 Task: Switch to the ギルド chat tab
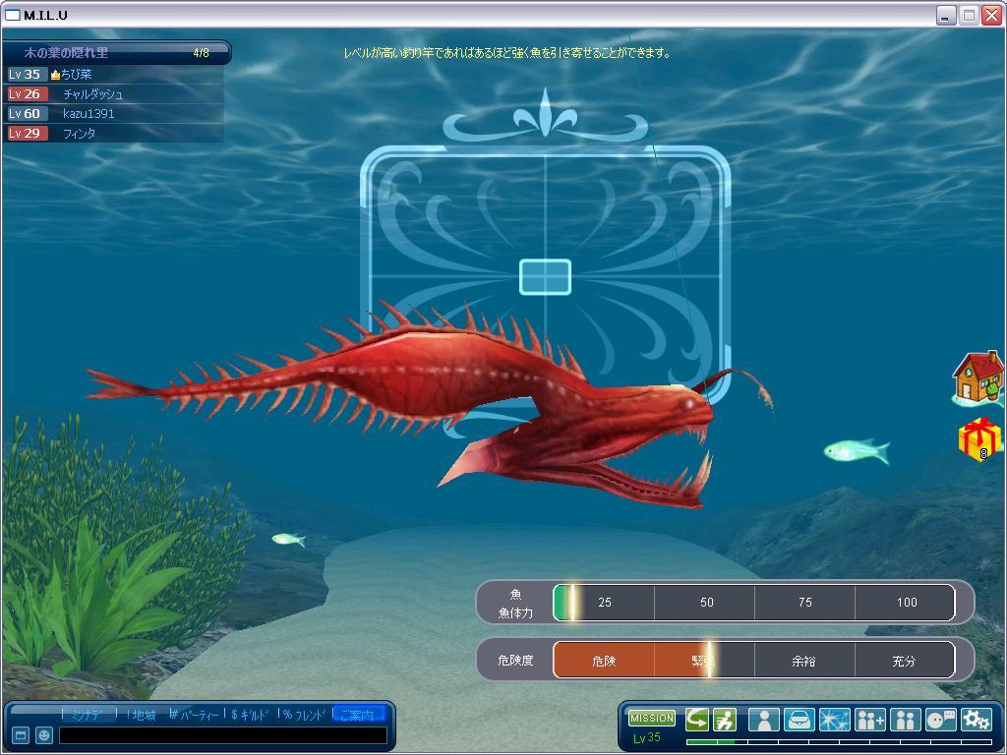(x=251, y=715)
